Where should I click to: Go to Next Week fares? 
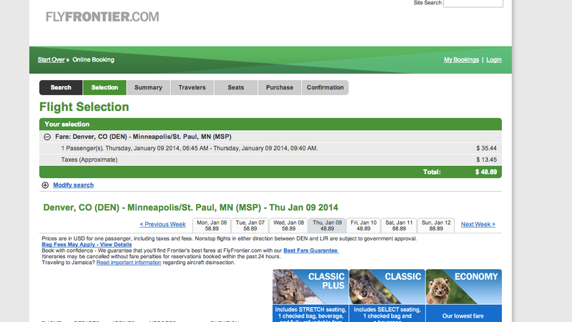point(478,224)
